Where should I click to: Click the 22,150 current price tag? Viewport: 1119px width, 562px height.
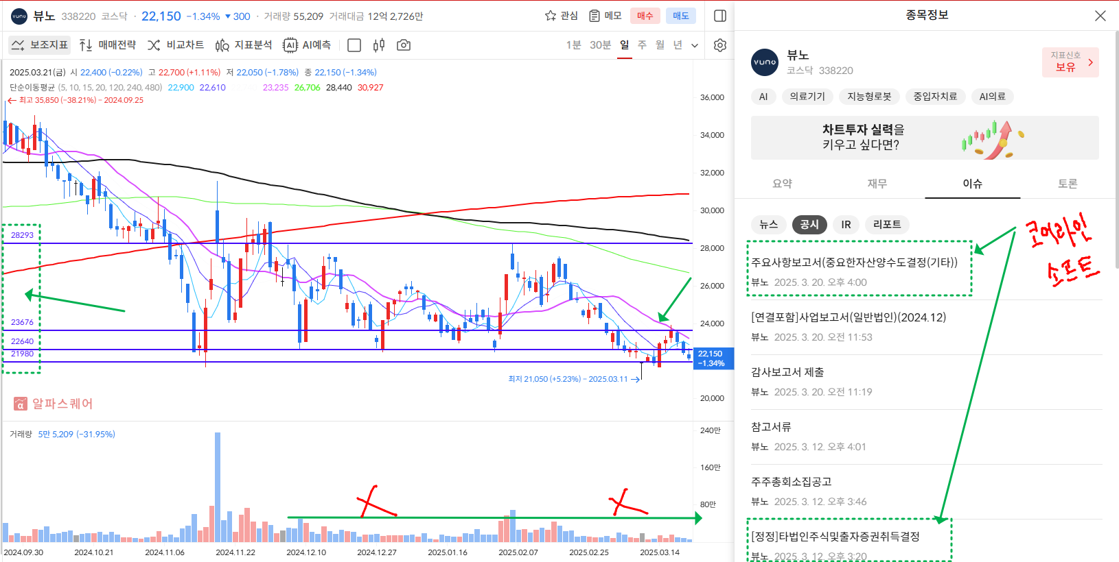(713, 358)
